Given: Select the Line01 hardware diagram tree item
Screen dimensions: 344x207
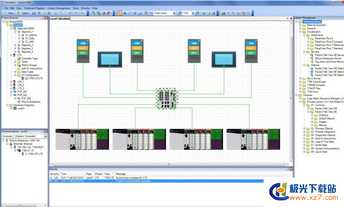Looking at the screenshot, I should [21, 108].
